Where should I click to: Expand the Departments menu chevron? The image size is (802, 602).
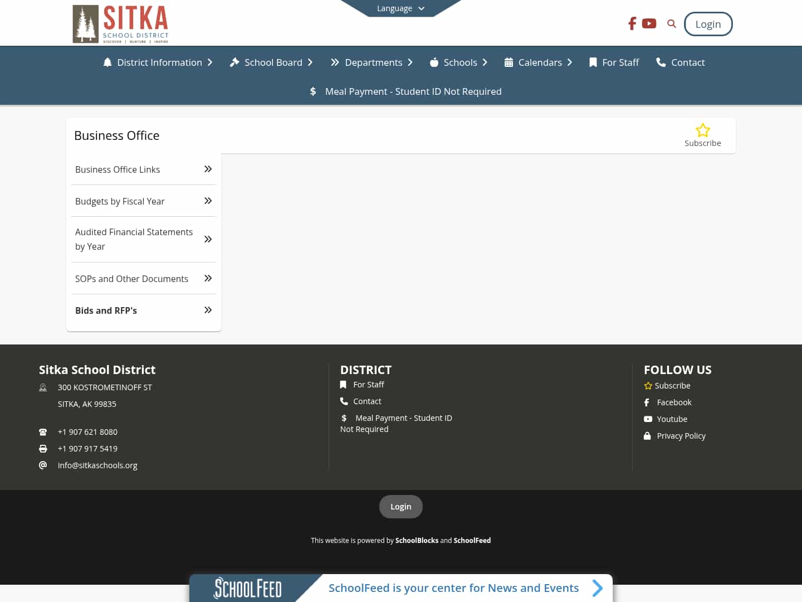410,62
